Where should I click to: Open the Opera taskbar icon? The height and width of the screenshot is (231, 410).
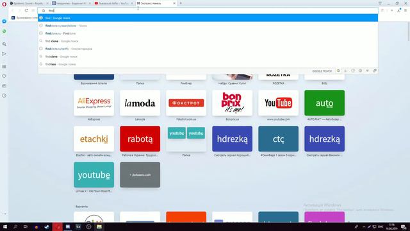pos(58,227)
